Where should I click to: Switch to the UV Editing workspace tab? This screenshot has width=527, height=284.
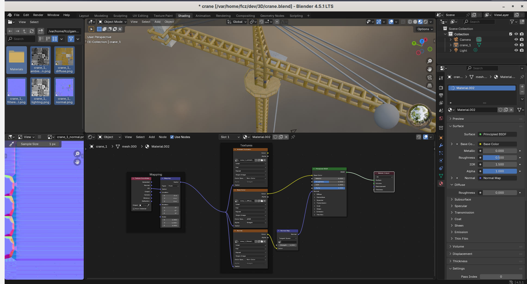(x=140, y=16)
